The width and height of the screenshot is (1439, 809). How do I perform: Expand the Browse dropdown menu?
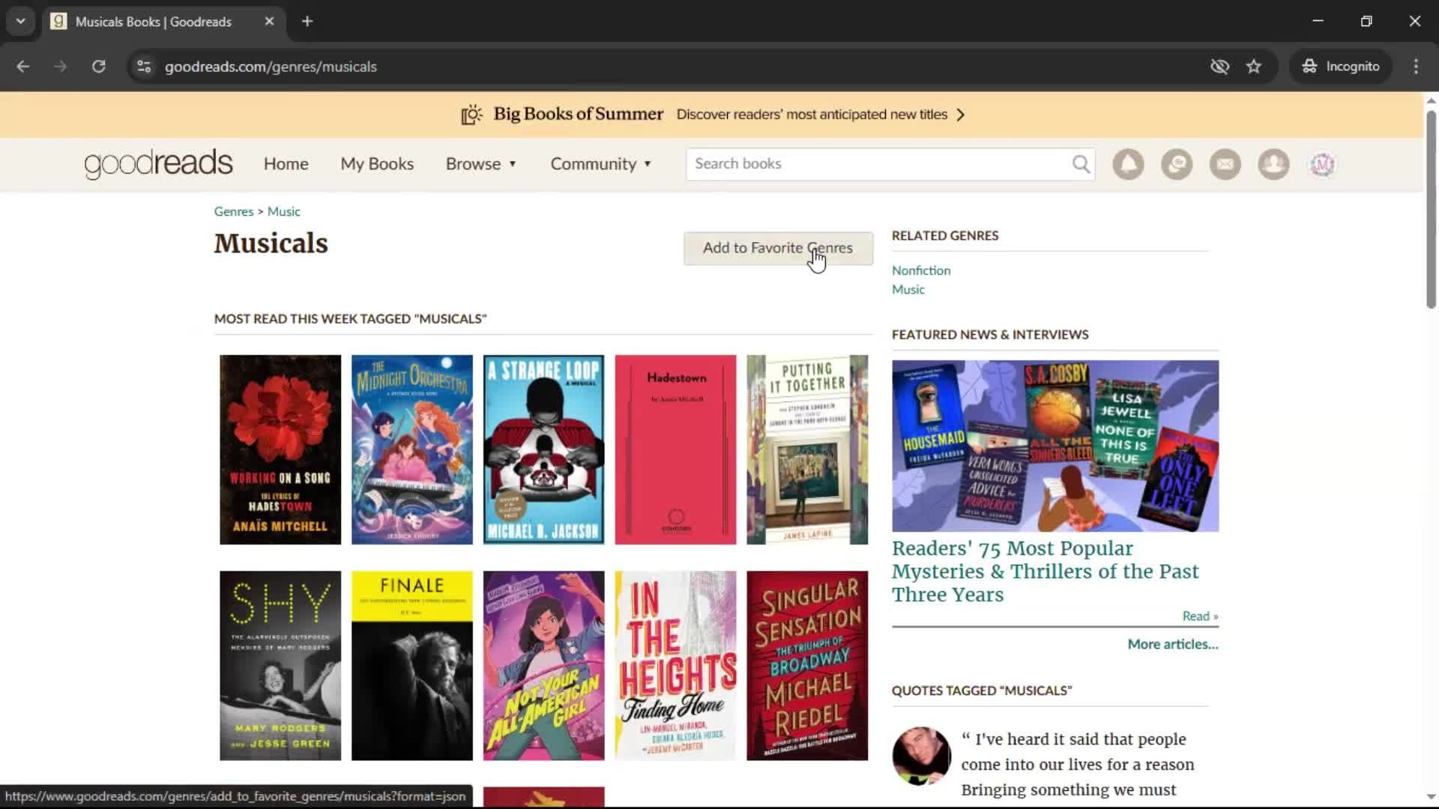(481, 164)
